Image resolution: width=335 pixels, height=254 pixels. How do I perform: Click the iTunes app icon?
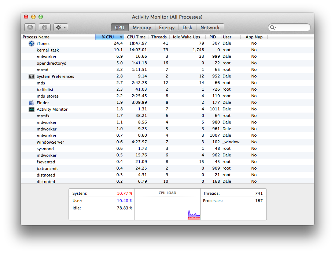coord(32,43)
